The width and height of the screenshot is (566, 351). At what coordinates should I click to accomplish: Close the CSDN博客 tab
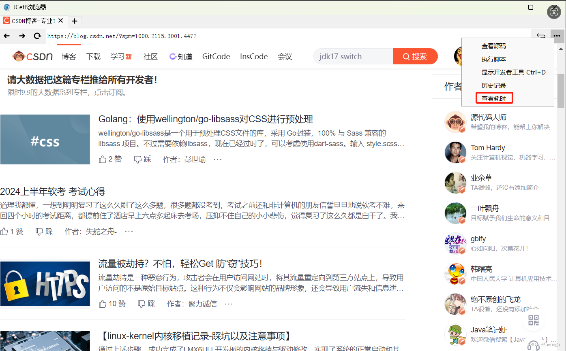click(60, 20)
